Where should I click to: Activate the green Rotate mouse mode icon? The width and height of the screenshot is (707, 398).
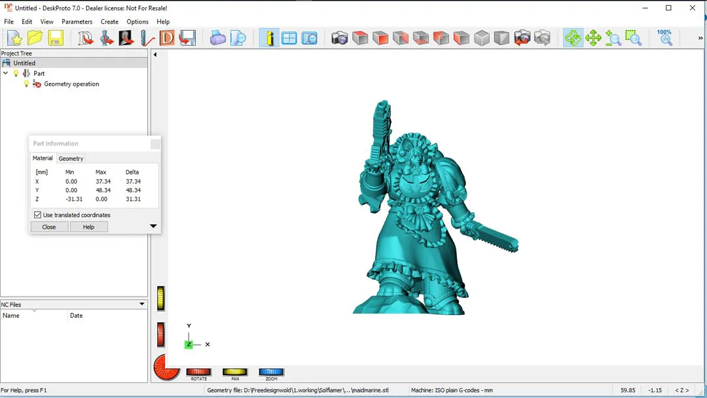pyautogui.click(x=573, y=39)
